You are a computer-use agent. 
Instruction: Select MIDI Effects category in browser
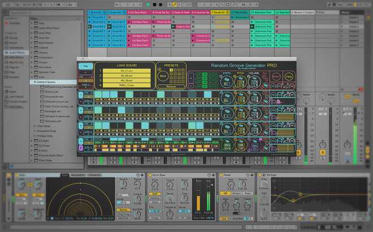pos(16,57)
